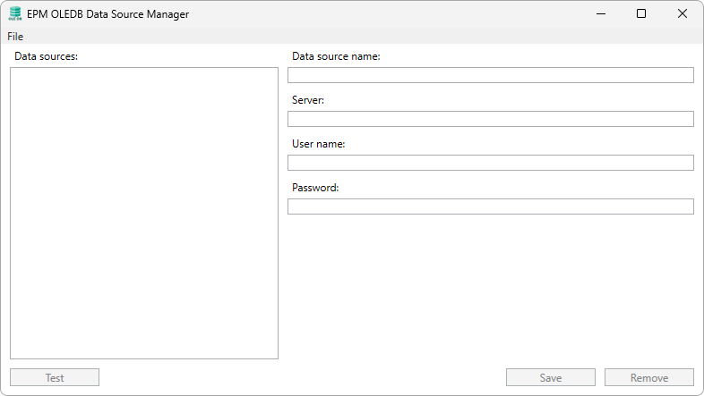Viewport: 704px width, 396px height.
Task: Click the 'Data sources:' label
Action: click(47, 56)
